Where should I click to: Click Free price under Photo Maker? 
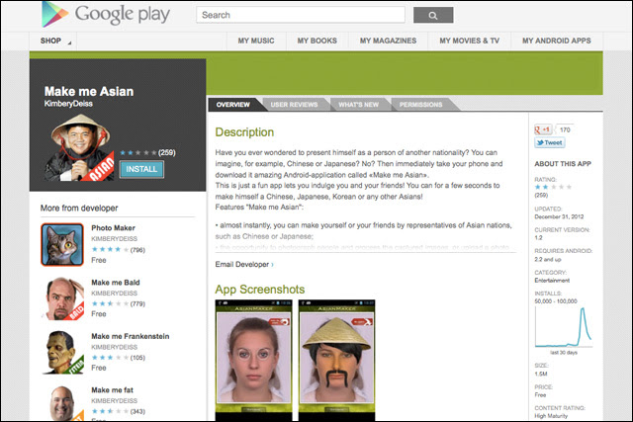99,260
